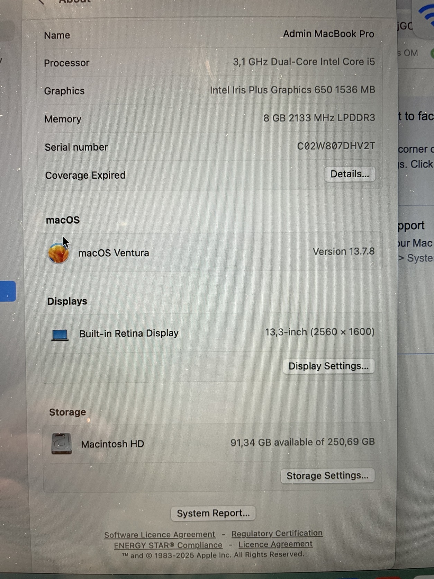434x579 pixels.
Task: Click the Macintosh HD drive icon
Action: click(62, 444)
